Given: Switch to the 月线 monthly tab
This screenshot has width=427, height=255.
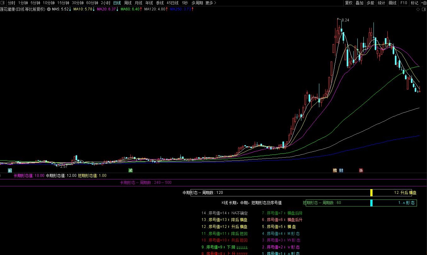Looking at the screenshot, I should coord(139,3).
